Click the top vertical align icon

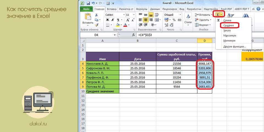(141, 15)
